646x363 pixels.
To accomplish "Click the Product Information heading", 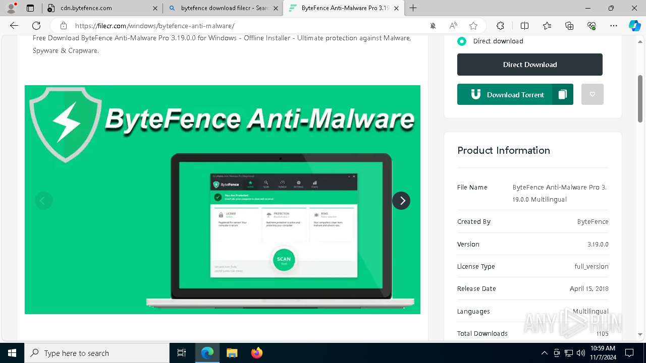I will (504, 150).
